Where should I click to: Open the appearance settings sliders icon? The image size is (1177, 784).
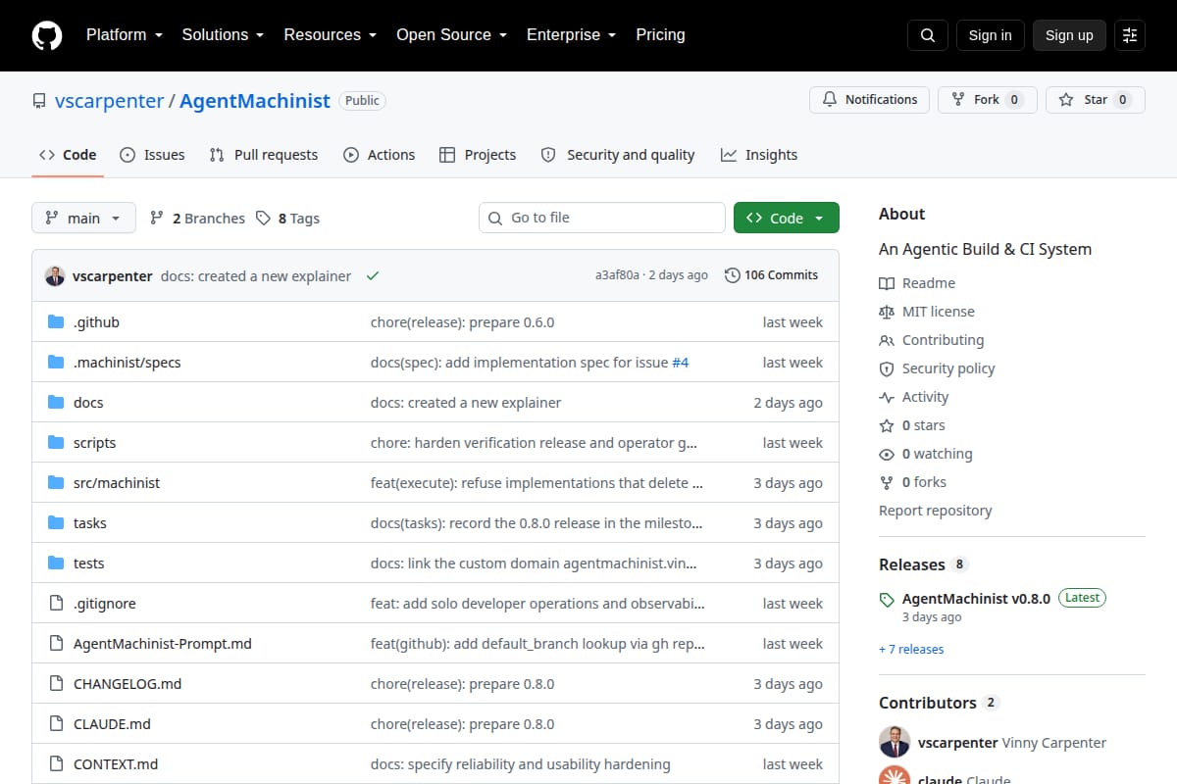pos(1130,35)
